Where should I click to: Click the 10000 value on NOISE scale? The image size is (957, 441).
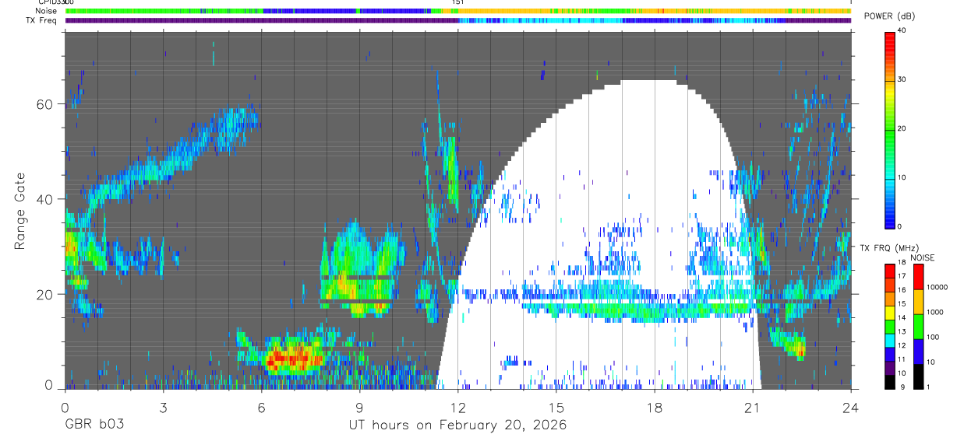pyautogui.click(x=937, y=287)
